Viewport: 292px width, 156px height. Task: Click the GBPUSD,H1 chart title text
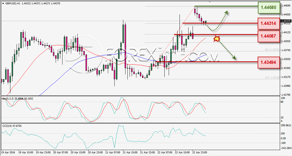click(x=13, y=3)
